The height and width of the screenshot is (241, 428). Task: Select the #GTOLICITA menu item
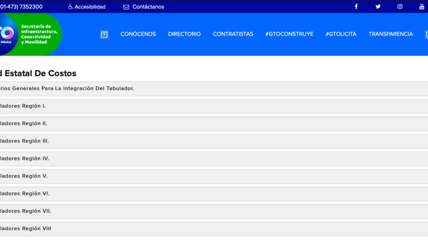point(341,34)
